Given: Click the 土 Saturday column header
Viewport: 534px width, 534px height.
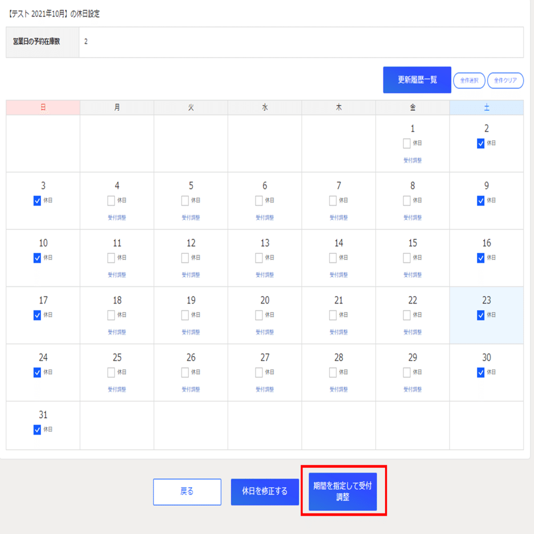Looking at the screenshot, I should (x=486, y=108).
